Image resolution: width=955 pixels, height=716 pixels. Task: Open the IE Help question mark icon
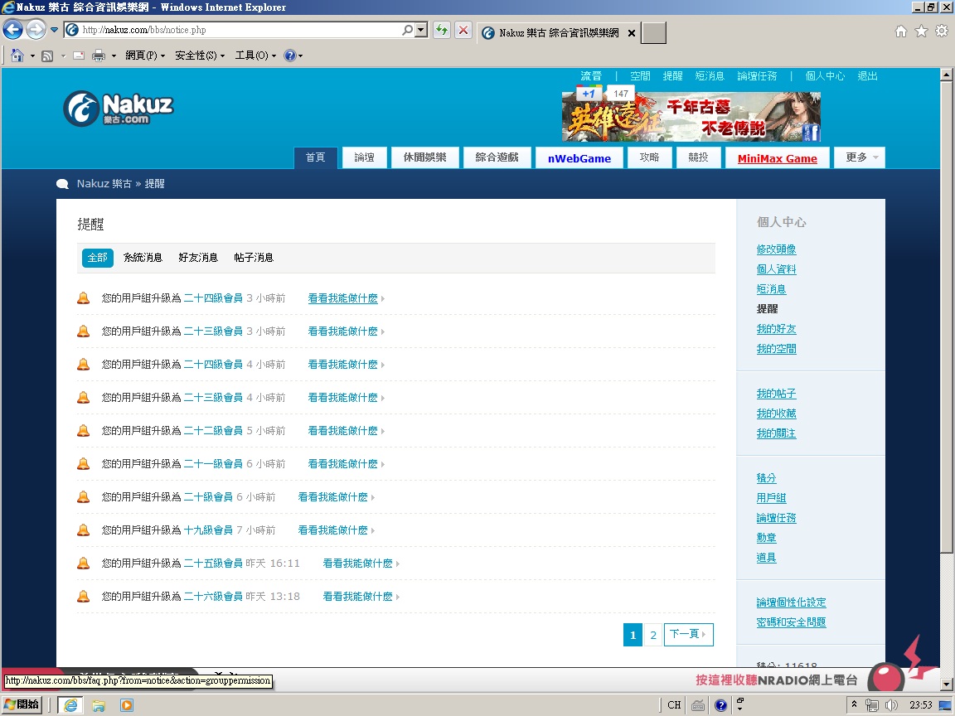(289, 56)
